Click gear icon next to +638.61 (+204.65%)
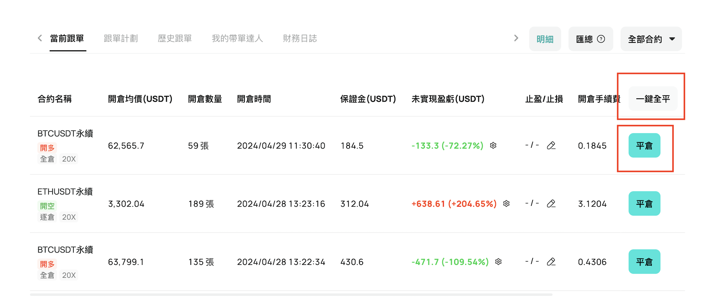The image size is (702, 299). coord(507,204)
